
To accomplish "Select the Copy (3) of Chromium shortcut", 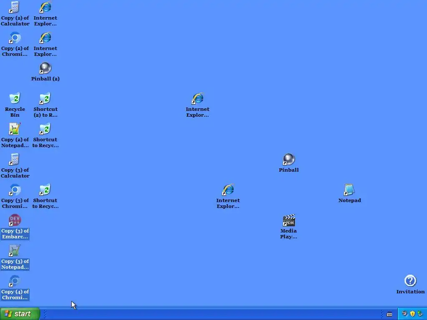I will tap(15, 197).
